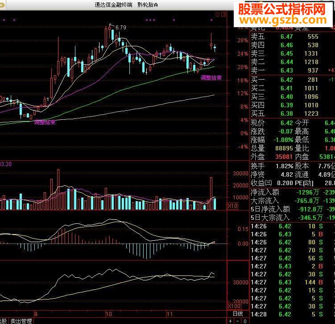The height and width of the screenshot is (324, 335).
Task: Click the 0.15 label on MACD axis
Action: tap(243, 229)
